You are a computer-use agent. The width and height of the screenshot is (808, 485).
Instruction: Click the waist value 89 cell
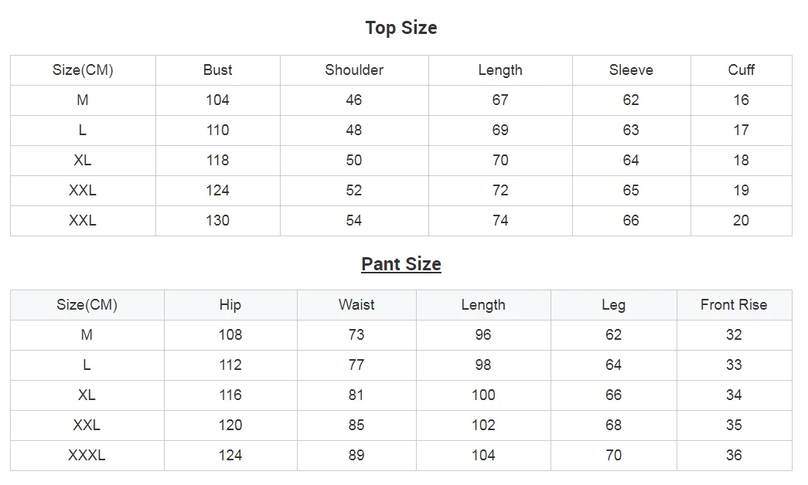pos(356,456)
